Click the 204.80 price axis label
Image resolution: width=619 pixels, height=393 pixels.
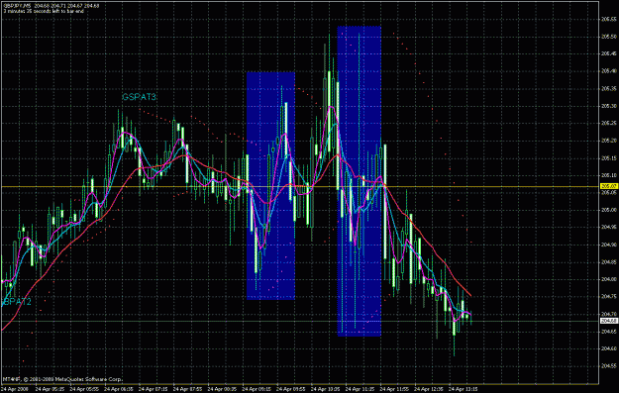tap(608, 279)
